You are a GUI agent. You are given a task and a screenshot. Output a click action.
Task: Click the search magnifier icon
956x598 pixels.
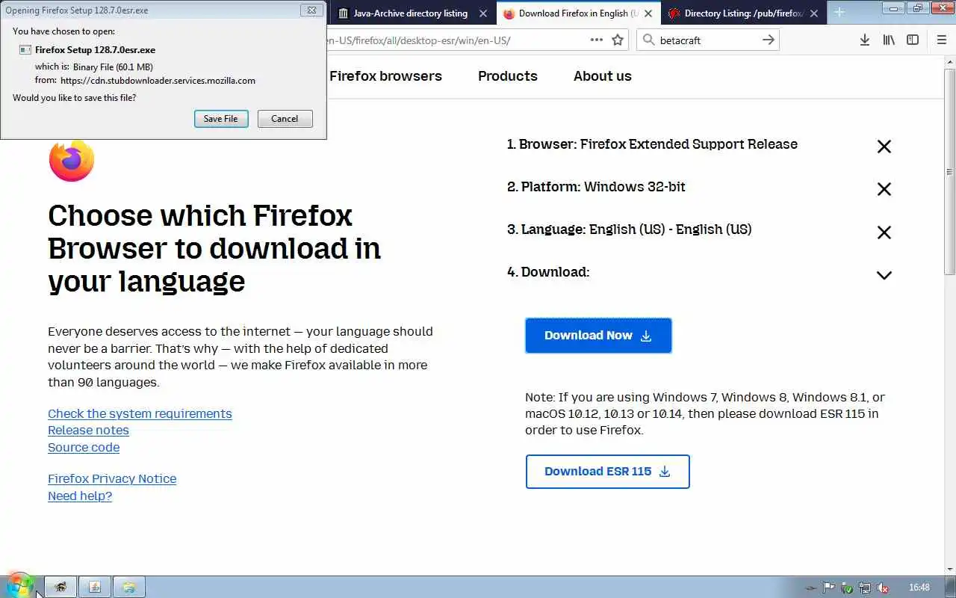[x=648, y=40]
